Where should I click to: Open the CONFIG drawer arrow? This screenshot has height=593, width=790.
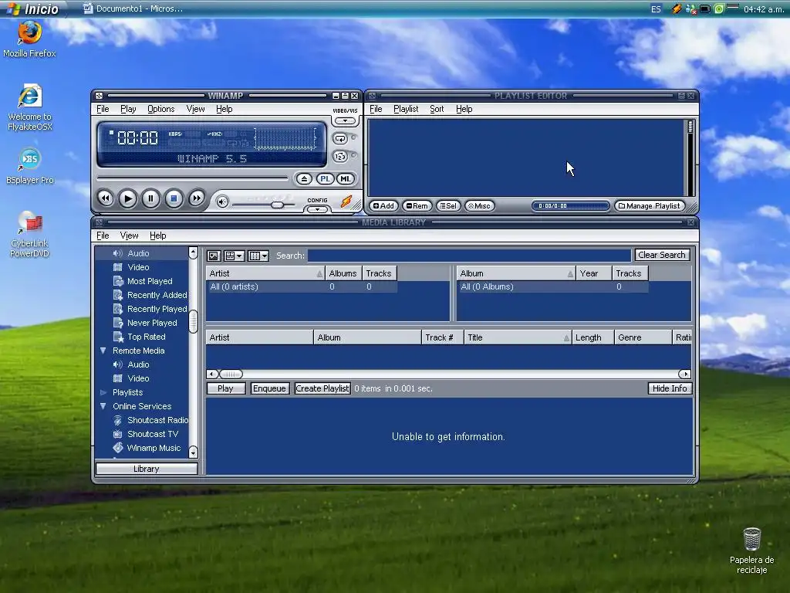click(317, 208)
